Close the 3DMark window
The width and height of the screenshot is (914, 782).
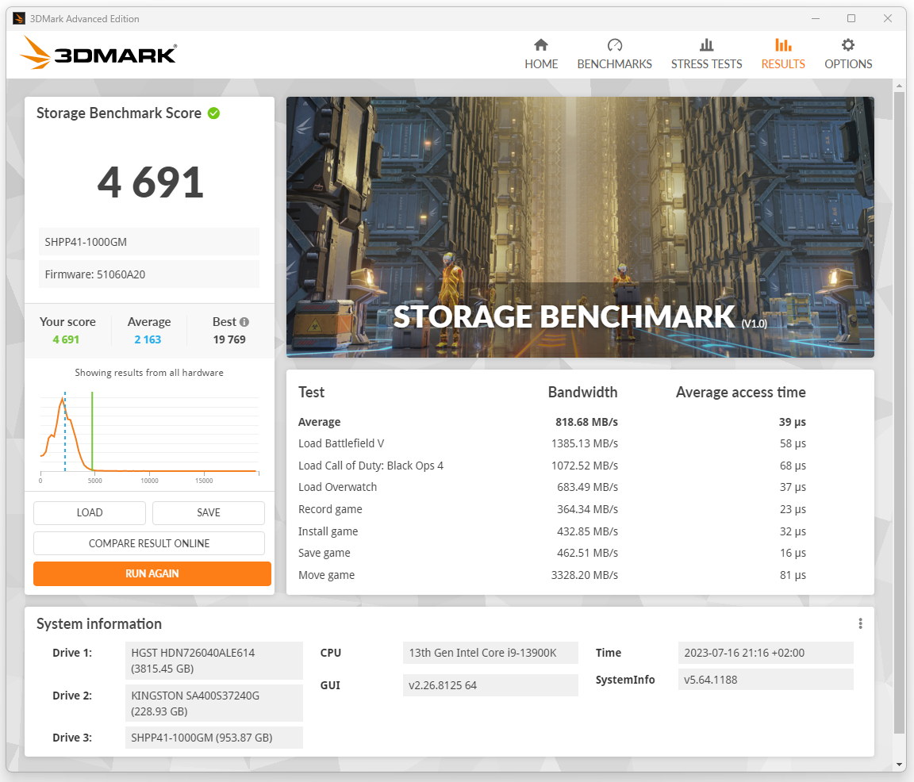887,19
